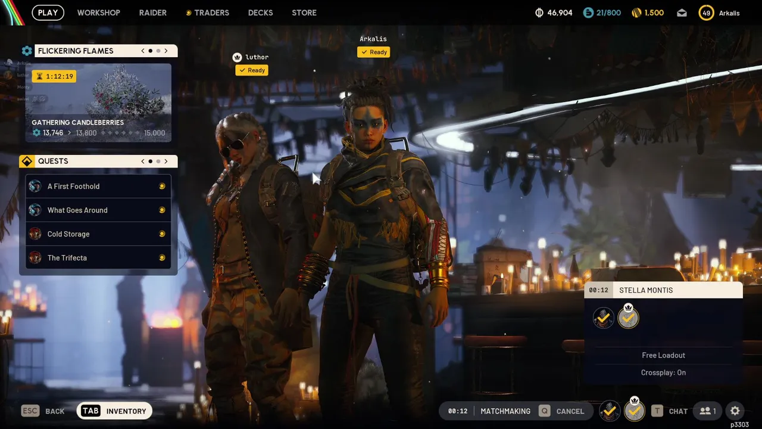Click yellow status marker on The Trifecta
762x429 pixels.
[162, 257]
